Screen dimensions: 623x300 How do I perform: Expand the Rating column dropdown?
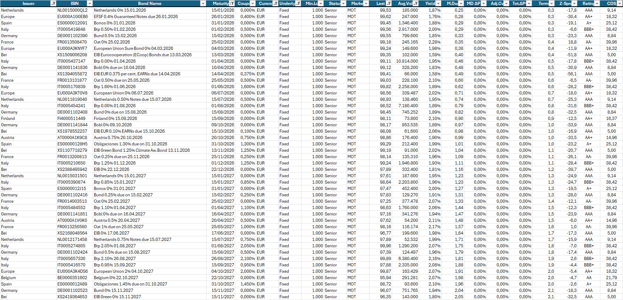pos(597,4)
